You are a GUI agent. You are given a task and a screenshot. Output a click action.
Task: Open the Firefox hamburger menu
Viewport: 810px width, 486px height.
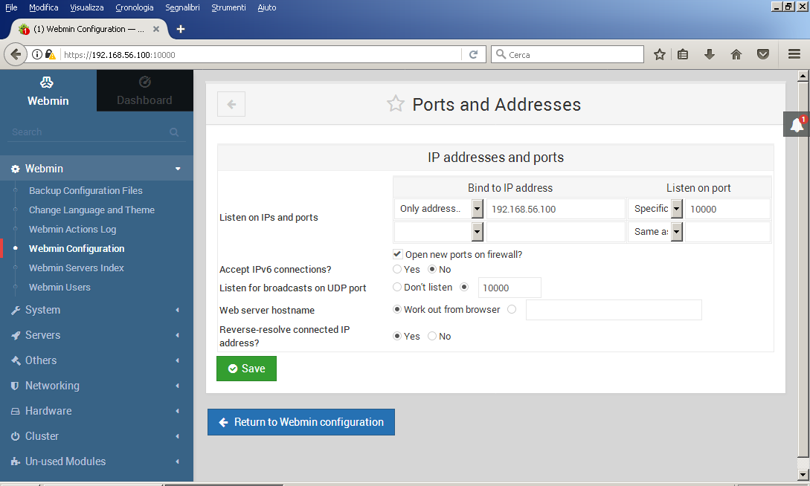(794, 54)
